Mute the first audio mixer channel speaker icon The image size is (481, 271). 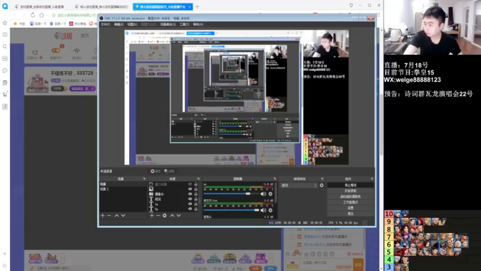click(263, 194)
